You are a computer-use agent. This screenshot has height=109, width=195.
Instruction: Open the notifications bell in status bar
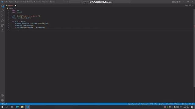(193, 104)
